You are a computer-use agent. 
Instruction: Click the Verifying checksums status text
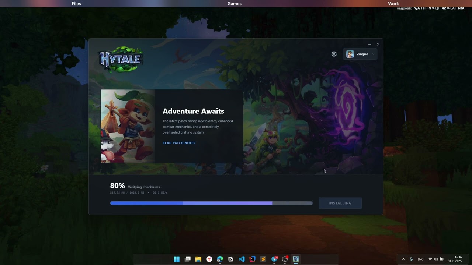[x=145, y=187]
